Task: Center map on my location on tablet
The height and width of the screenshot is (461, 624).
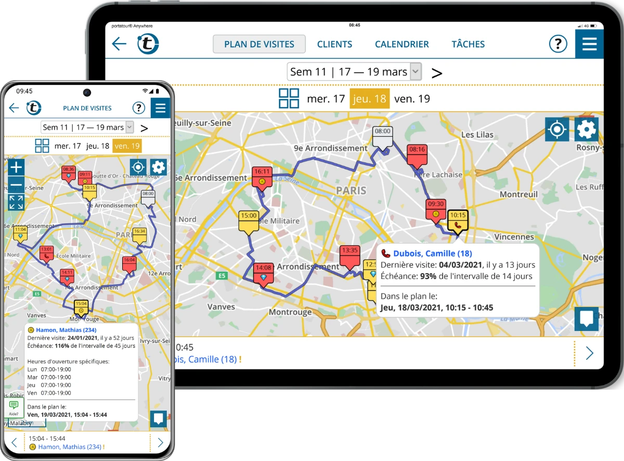Action: tap(557, 129)
